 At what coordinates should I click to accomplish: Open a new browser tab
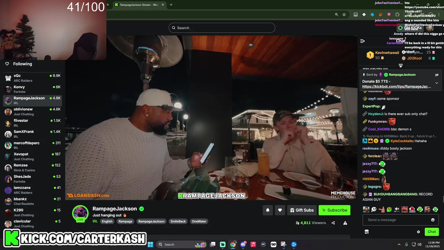click(171, 5)
